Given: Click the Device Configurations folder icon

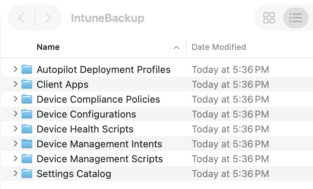Looking at the screenshot, I should tap(27, 114).
